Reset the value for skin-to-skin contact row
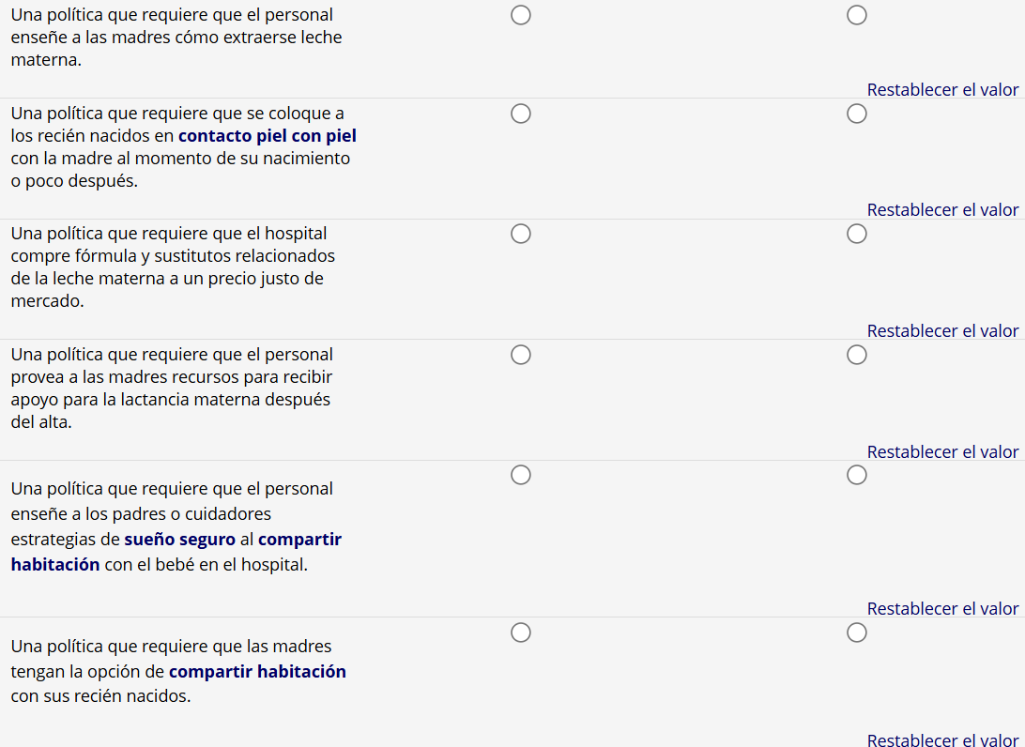 coord(942,210)
